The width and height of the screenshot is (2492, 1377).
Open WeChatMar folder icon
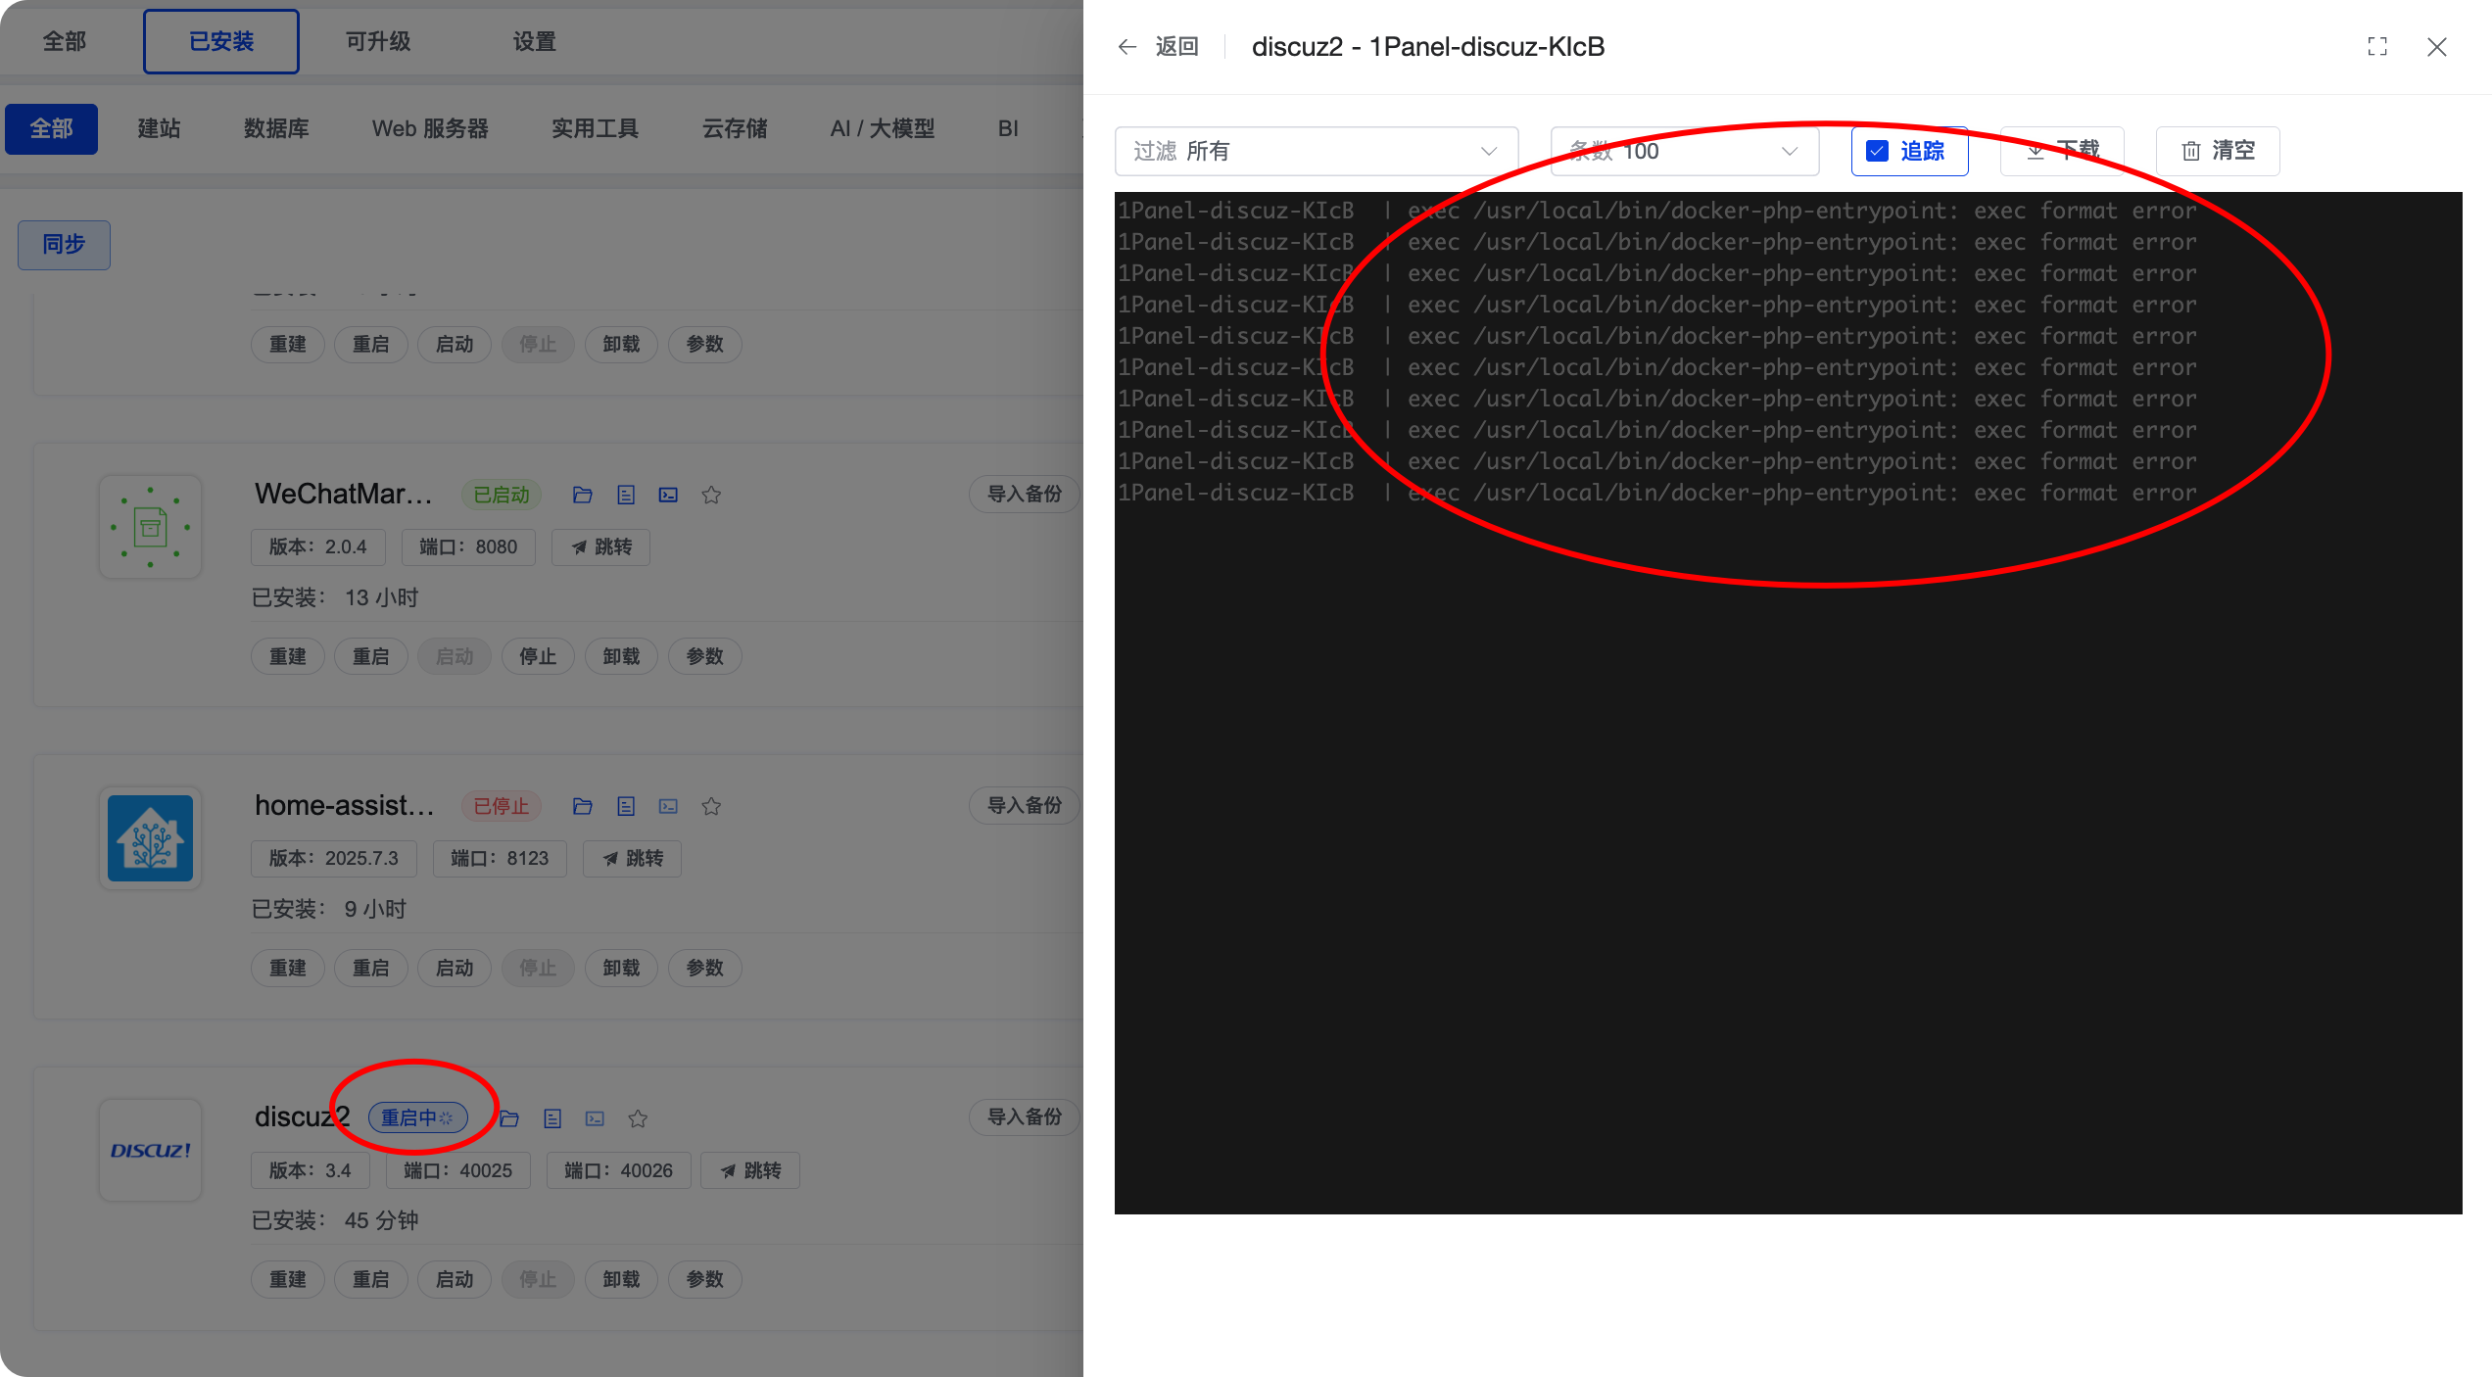(x=583, y=495)
